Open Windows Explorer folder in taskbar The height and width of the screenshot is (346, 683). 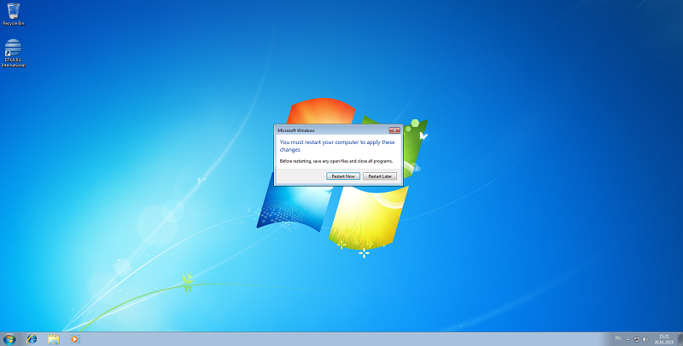pos(54,339)
